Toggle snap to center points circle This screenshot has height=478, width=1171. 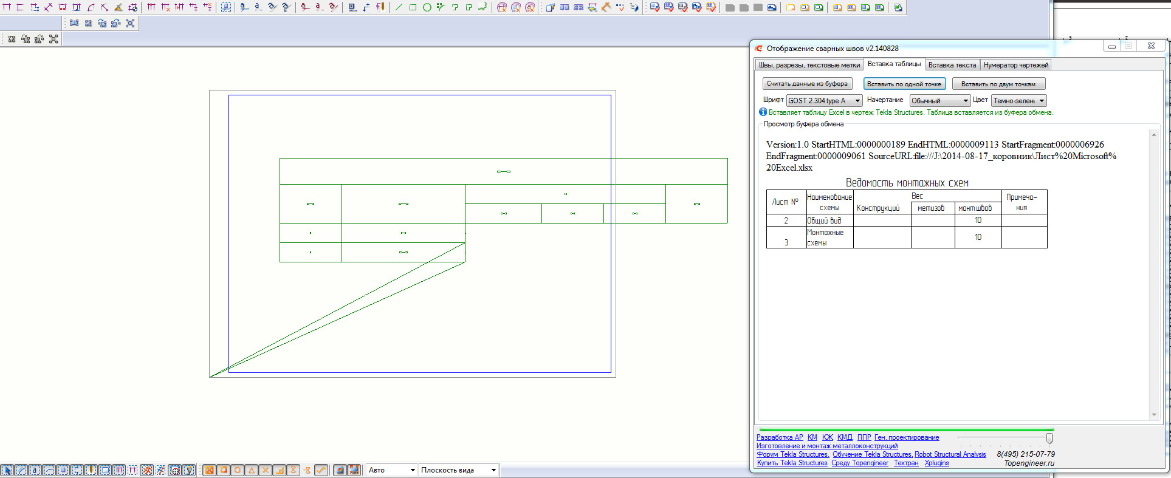click(238, 470)
